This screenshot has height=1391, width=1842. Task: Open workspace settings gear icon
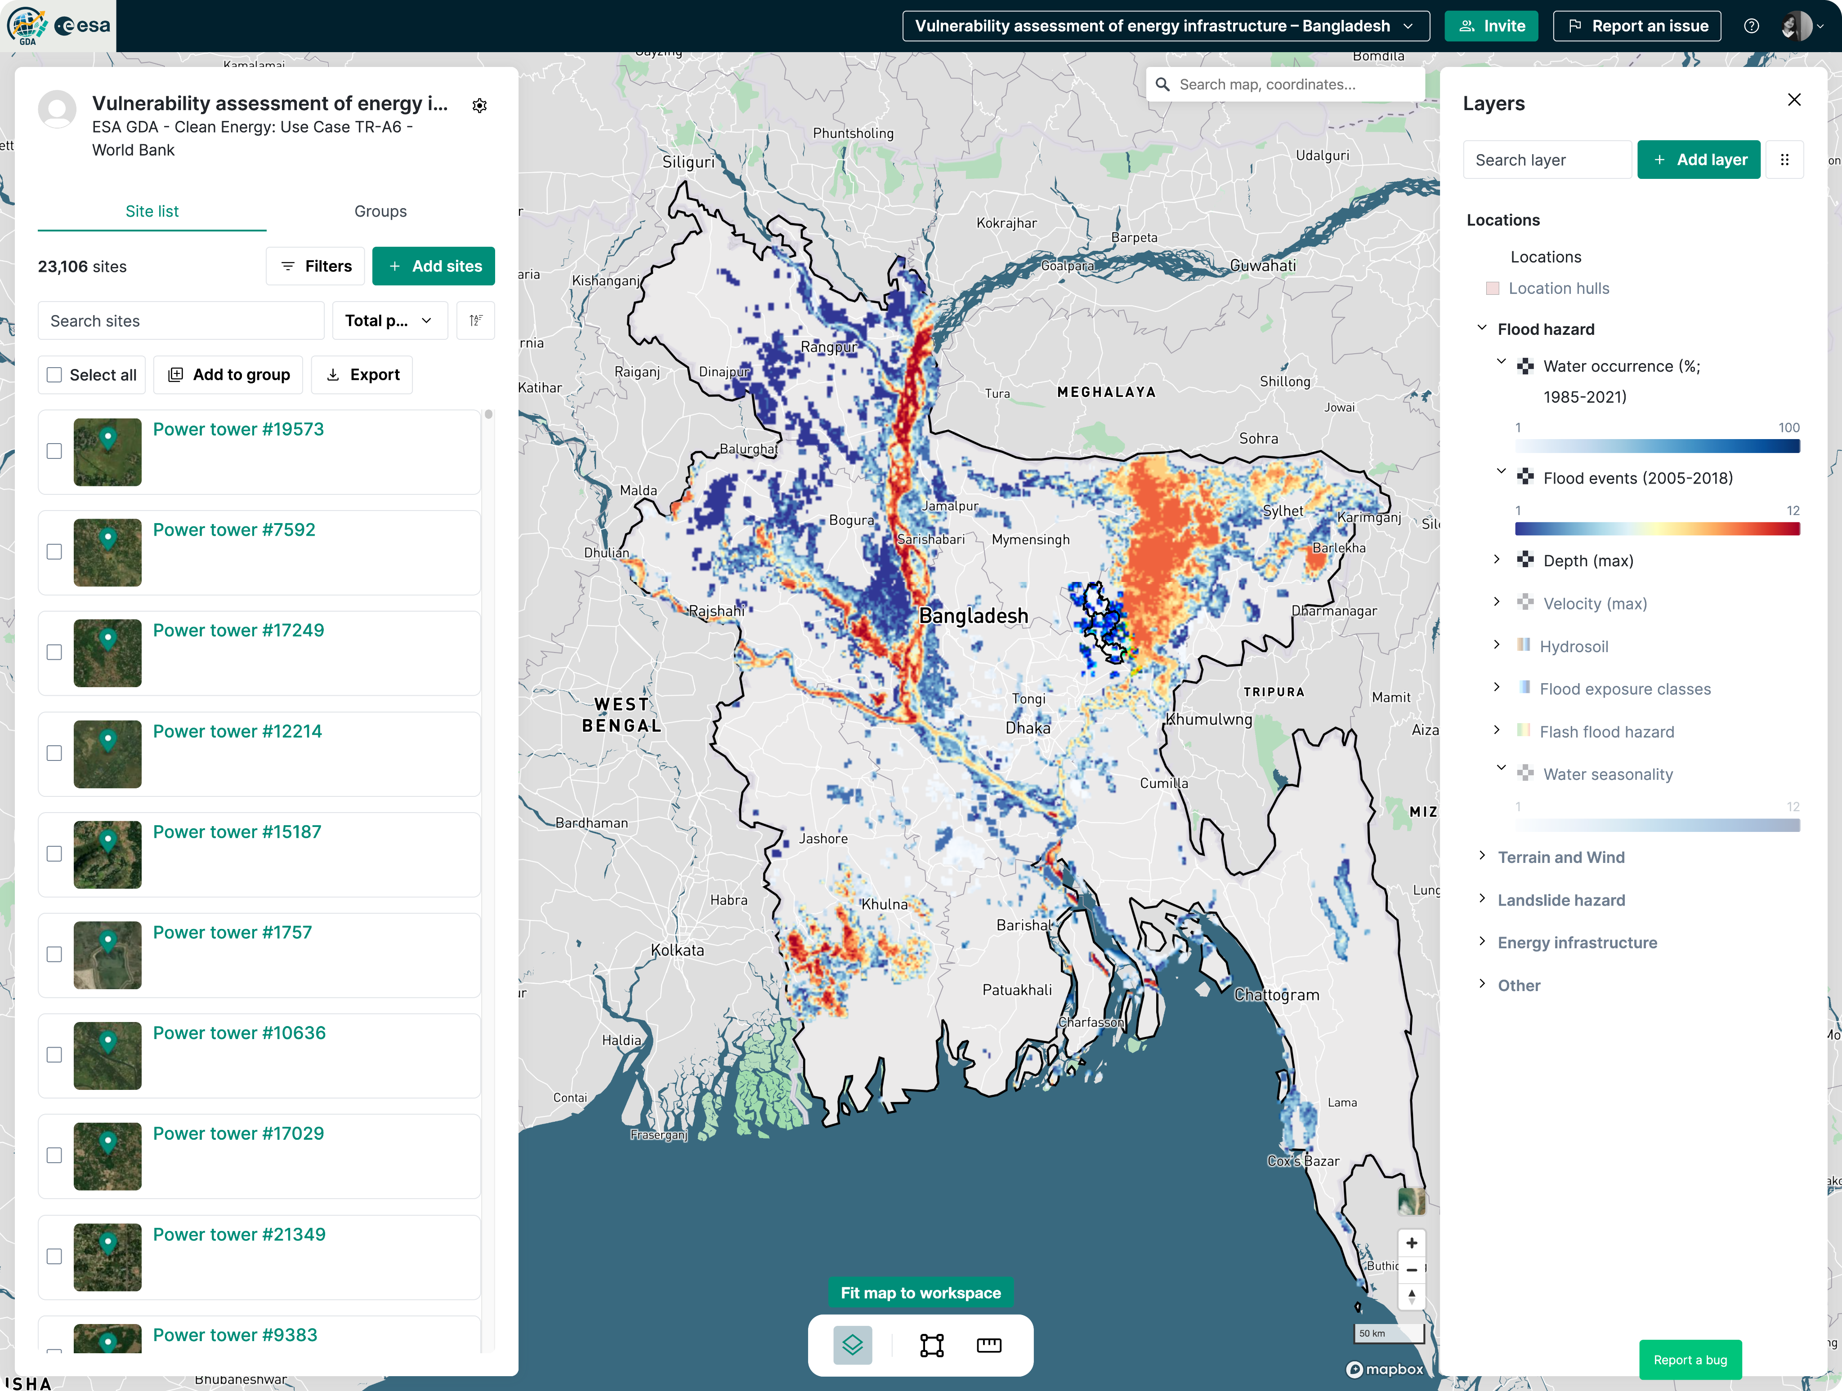pos(480,106)
